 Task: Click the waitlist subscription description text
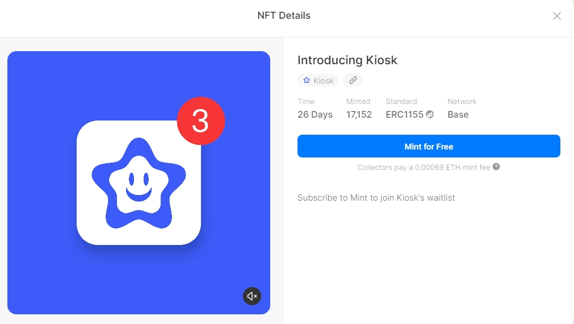[376, 198]
